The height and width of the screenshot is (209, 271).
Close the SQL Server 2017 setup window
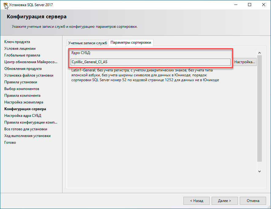click(264, 5)
